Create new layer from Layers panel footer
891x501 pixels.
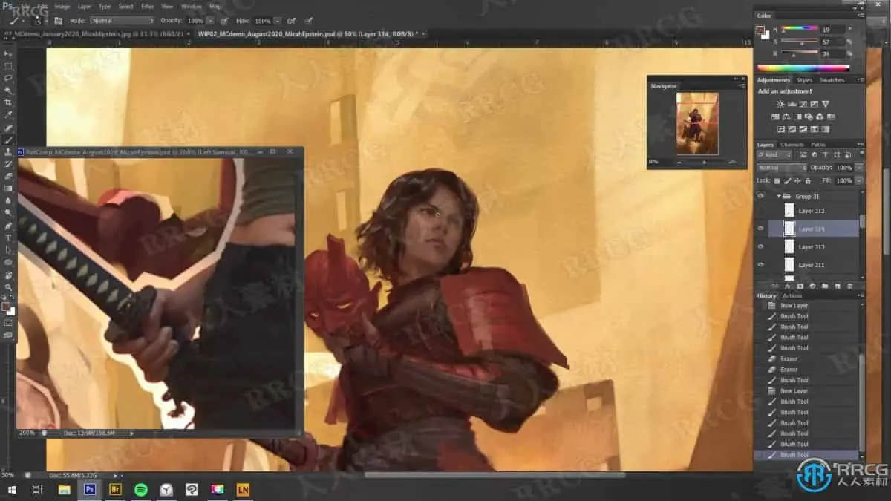(x=837, y=286)
